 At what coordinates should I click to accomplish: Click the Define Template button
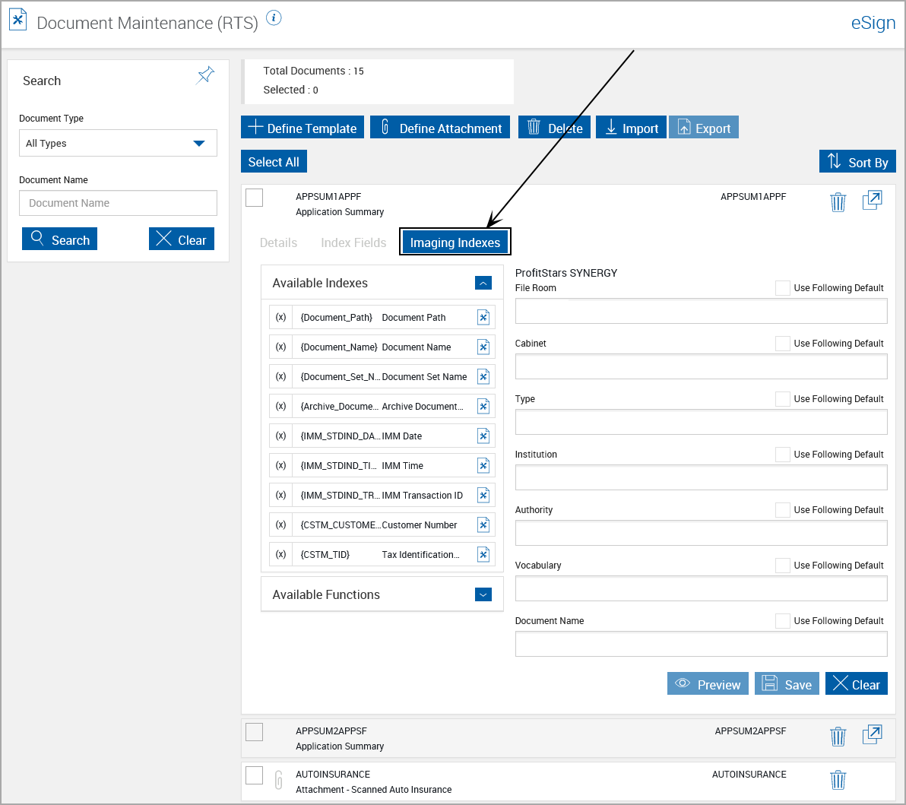click(x=303, y=128)
